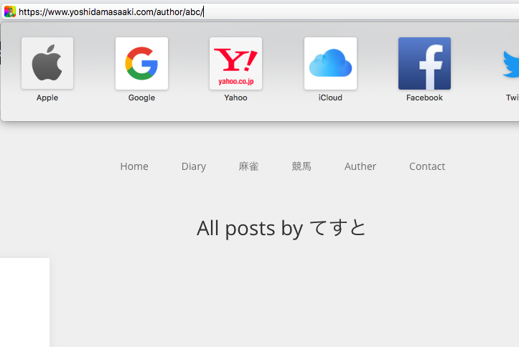This screenshot has height=347, width=519.
Task: Open the Yahoo Japan favorite icon
Action: pyautogui.click(x=235, y=63)
